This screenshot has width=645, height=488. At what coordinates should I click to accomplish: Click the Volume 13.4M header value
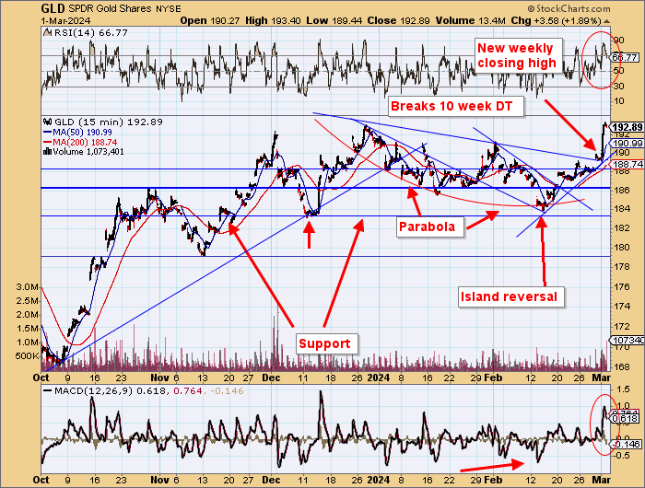[471, 20]
